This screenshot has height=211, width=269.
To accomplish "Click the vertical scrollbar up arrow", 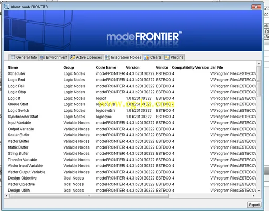I will pos(258,64).
